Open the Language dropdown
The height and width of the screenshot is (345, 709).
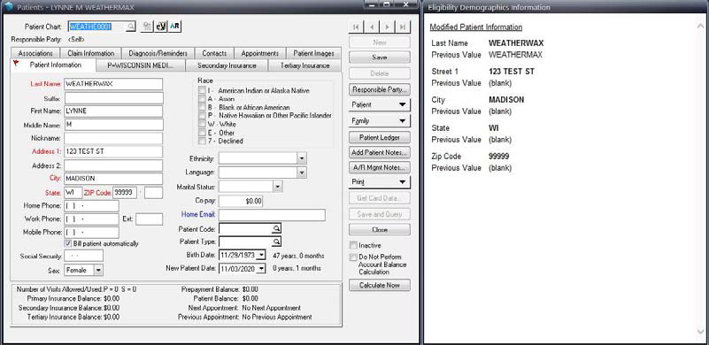click(x=302, y=172)
